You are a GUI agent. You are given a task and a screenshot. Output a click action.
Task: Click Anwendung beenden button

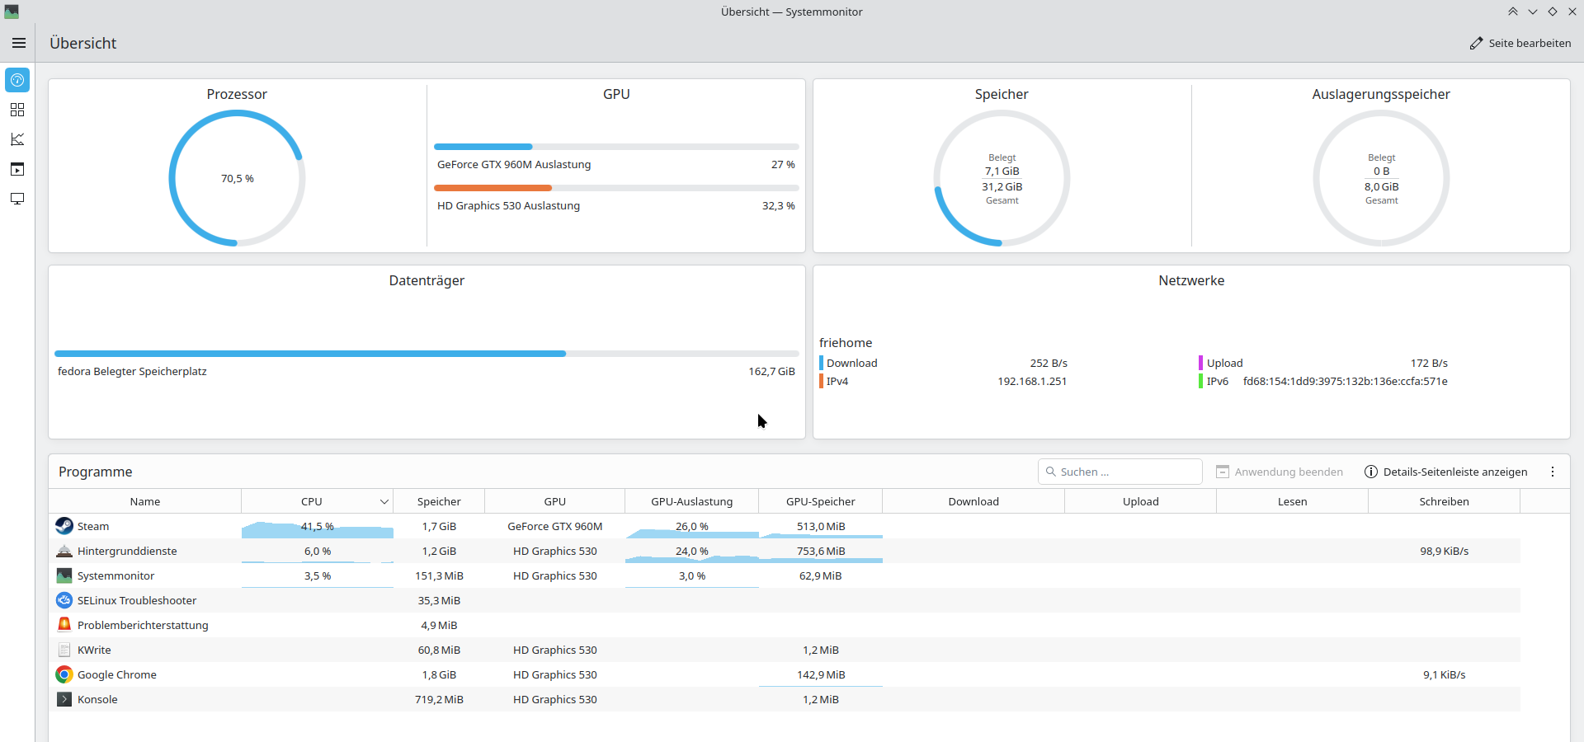[1280, 472]
